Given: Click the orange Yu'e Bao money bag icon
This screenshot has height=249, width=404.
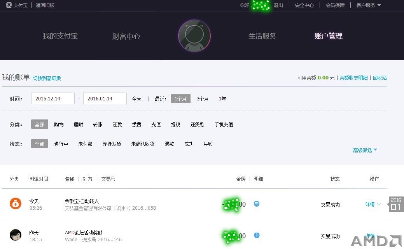Looking at the screenshot, I should [16, 203].
